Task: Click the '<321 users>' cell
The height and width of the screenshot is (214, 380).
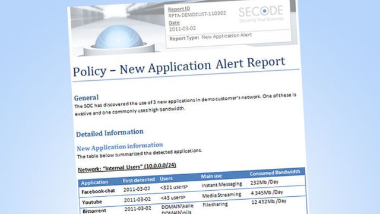Action: pos(174,187)
